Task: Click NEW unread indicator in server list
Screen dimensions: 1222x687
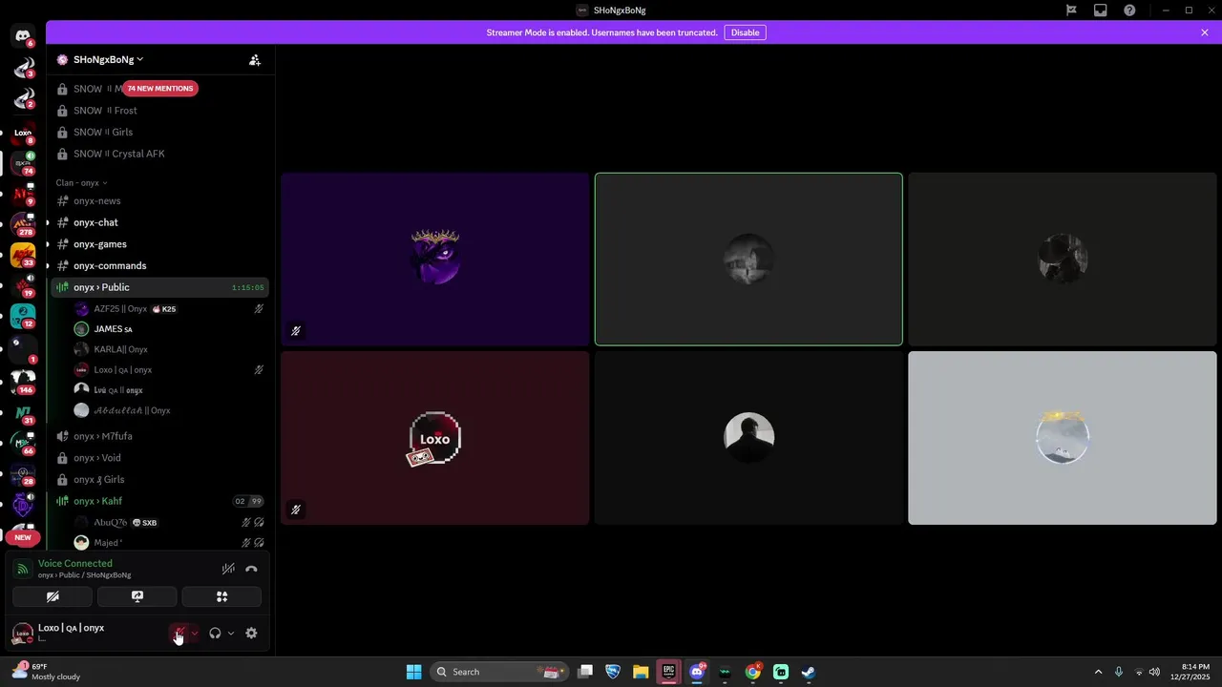Action: pyautogui.click(x=23, y=537)
